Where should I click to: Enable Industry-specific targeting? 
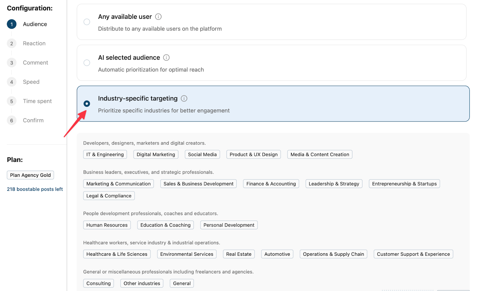click(x=87, y=104)
